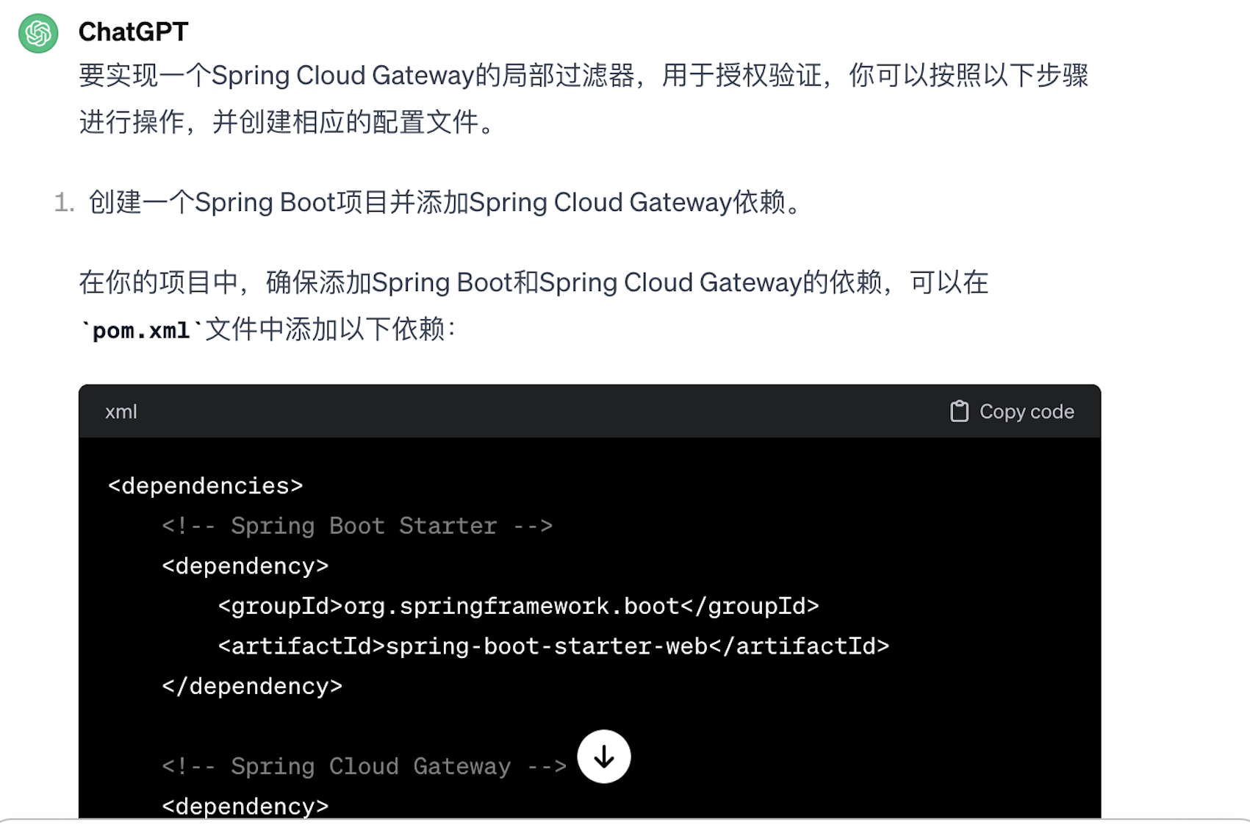Click the scroll-to-bottom arrow button

(604, 757)
